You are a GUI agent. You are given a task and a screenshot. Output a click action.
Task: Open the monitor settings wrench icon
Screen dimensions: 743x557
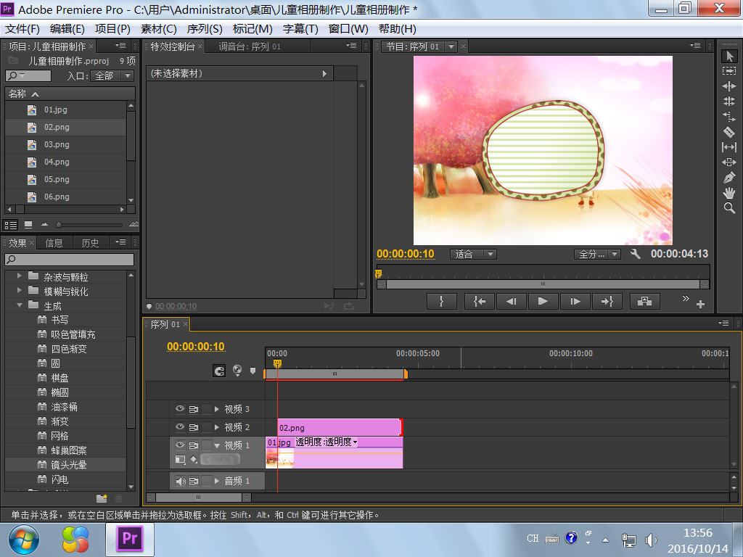(636, 255)
